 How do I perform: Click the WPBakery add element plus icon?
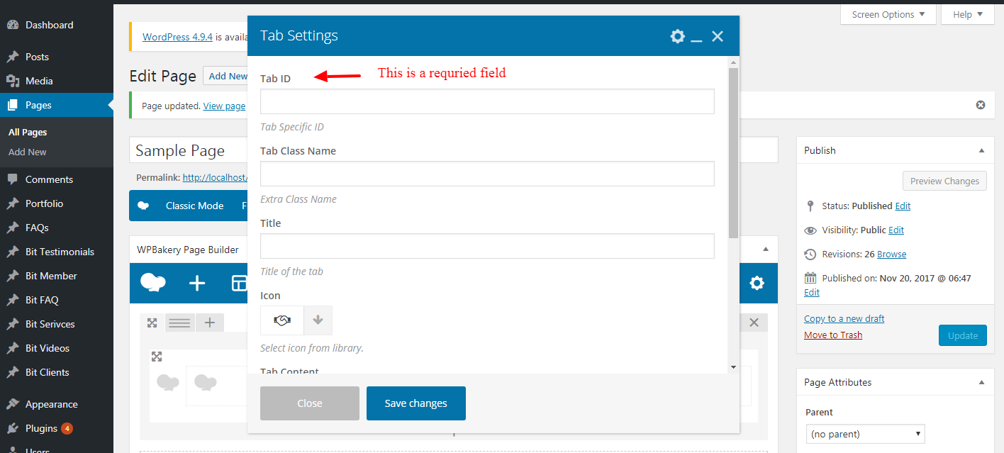point(197,284)
